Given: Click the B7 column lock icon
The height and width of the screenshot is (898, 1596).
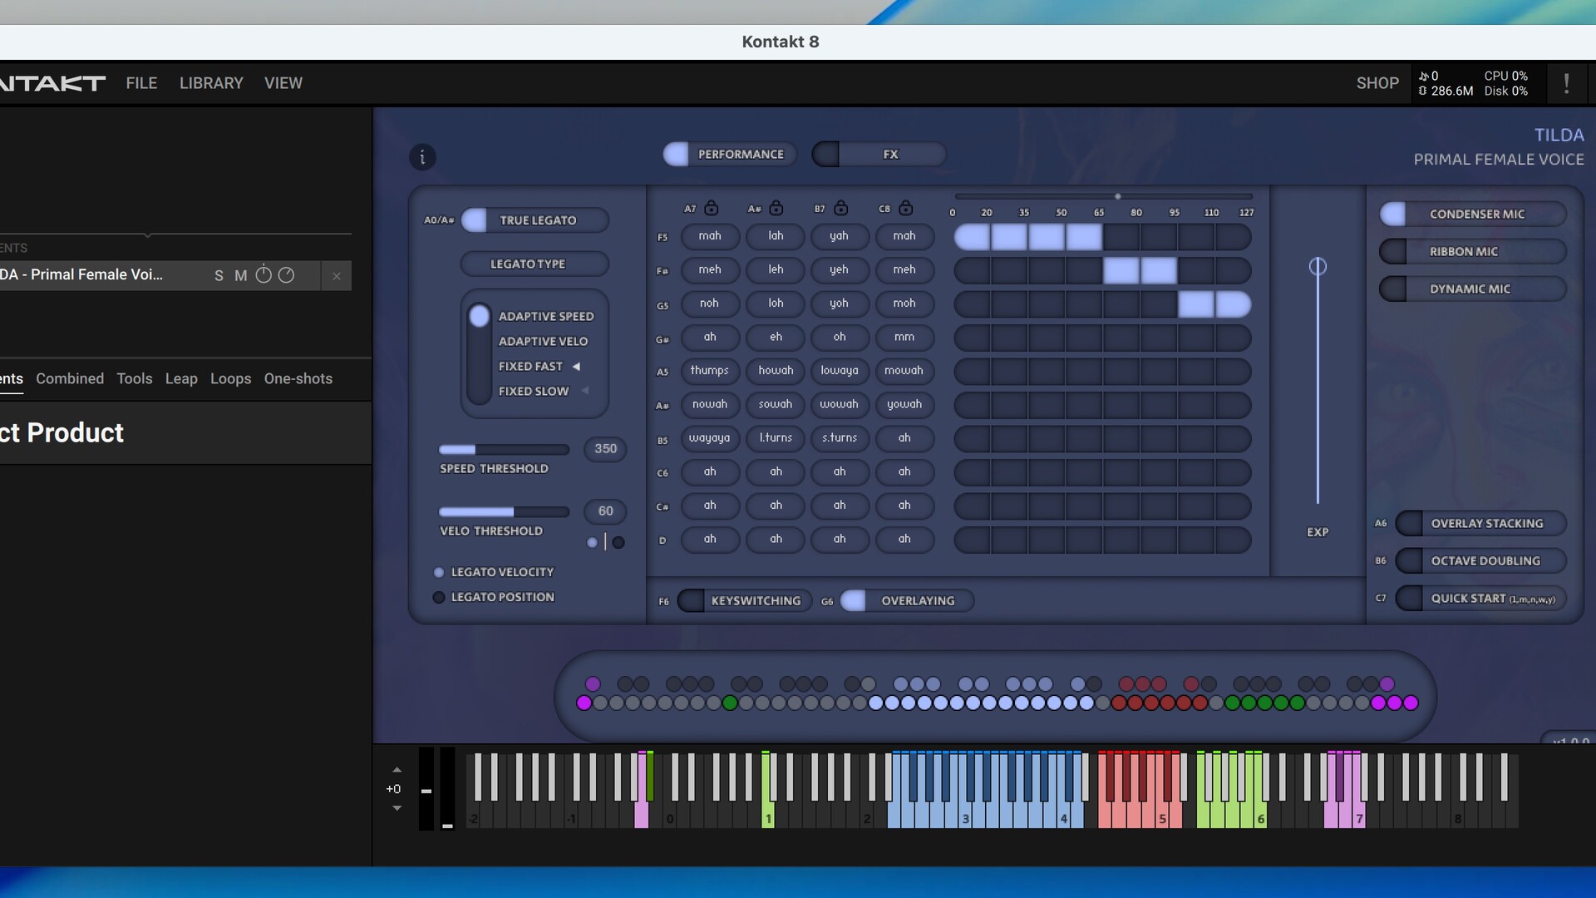Looking at the screenshot, I should 841,208.
